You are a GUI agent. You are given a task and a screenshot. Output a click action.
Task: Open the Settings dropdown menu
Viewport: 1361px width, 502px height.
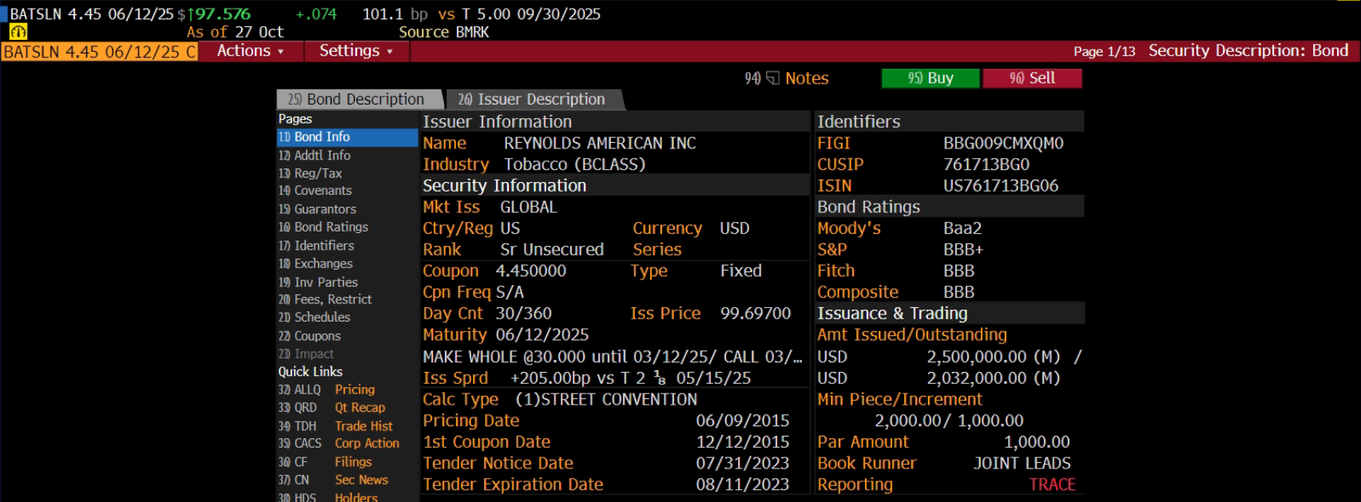(356, 51)
